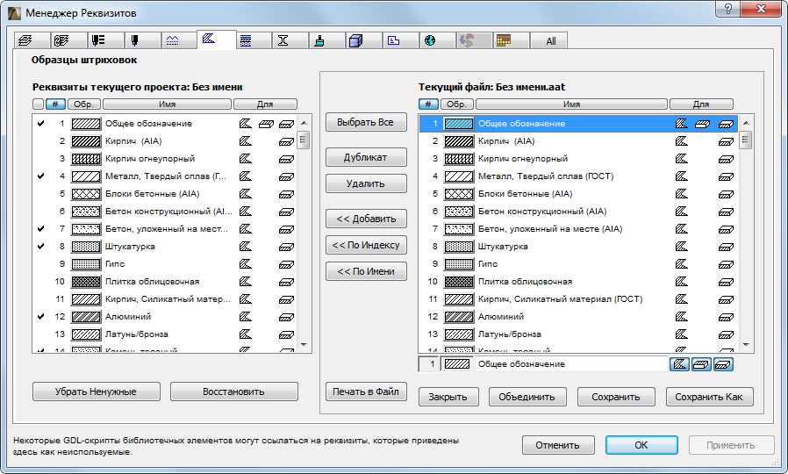788x474 pixels.
Task: Click the Восстановить button
Action: 234,391
